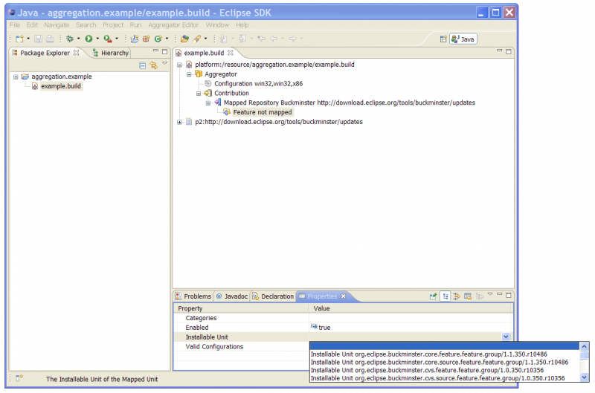Collapse the Contribution tree node

199,94
